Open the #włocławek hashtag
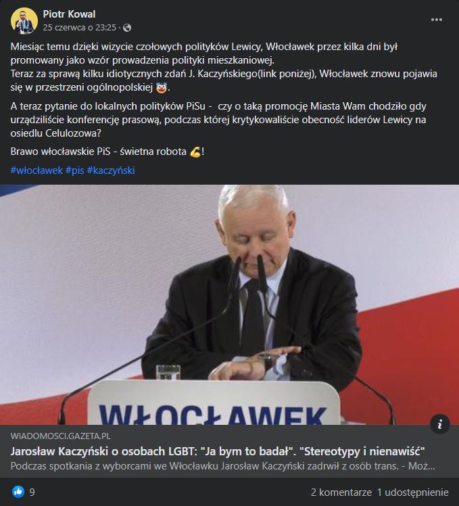The image size is (459, 506). point(37,170)
